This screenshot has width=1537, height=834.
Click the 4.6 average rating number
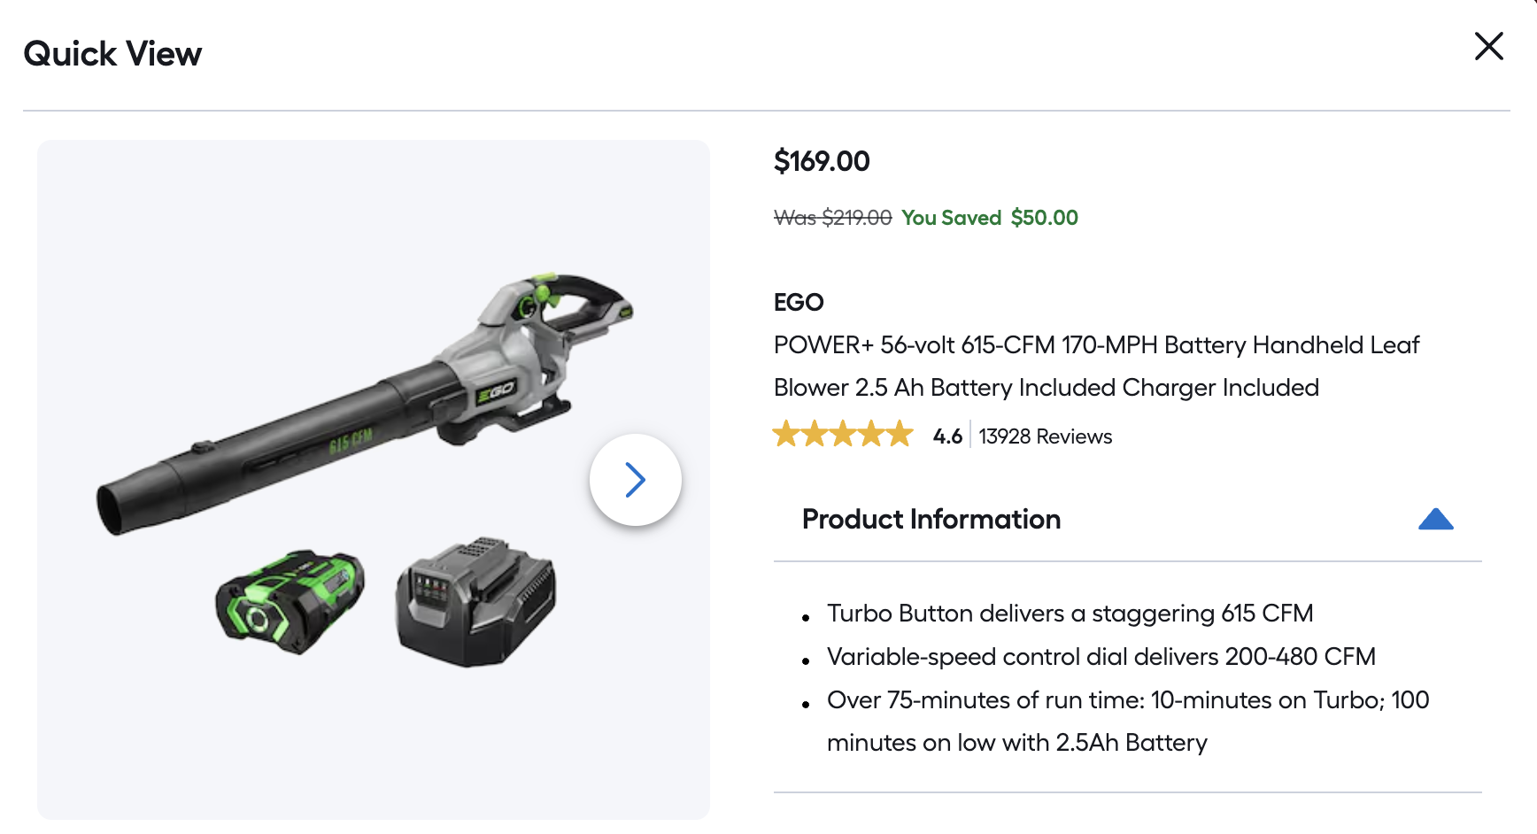[x=946, y=436]
